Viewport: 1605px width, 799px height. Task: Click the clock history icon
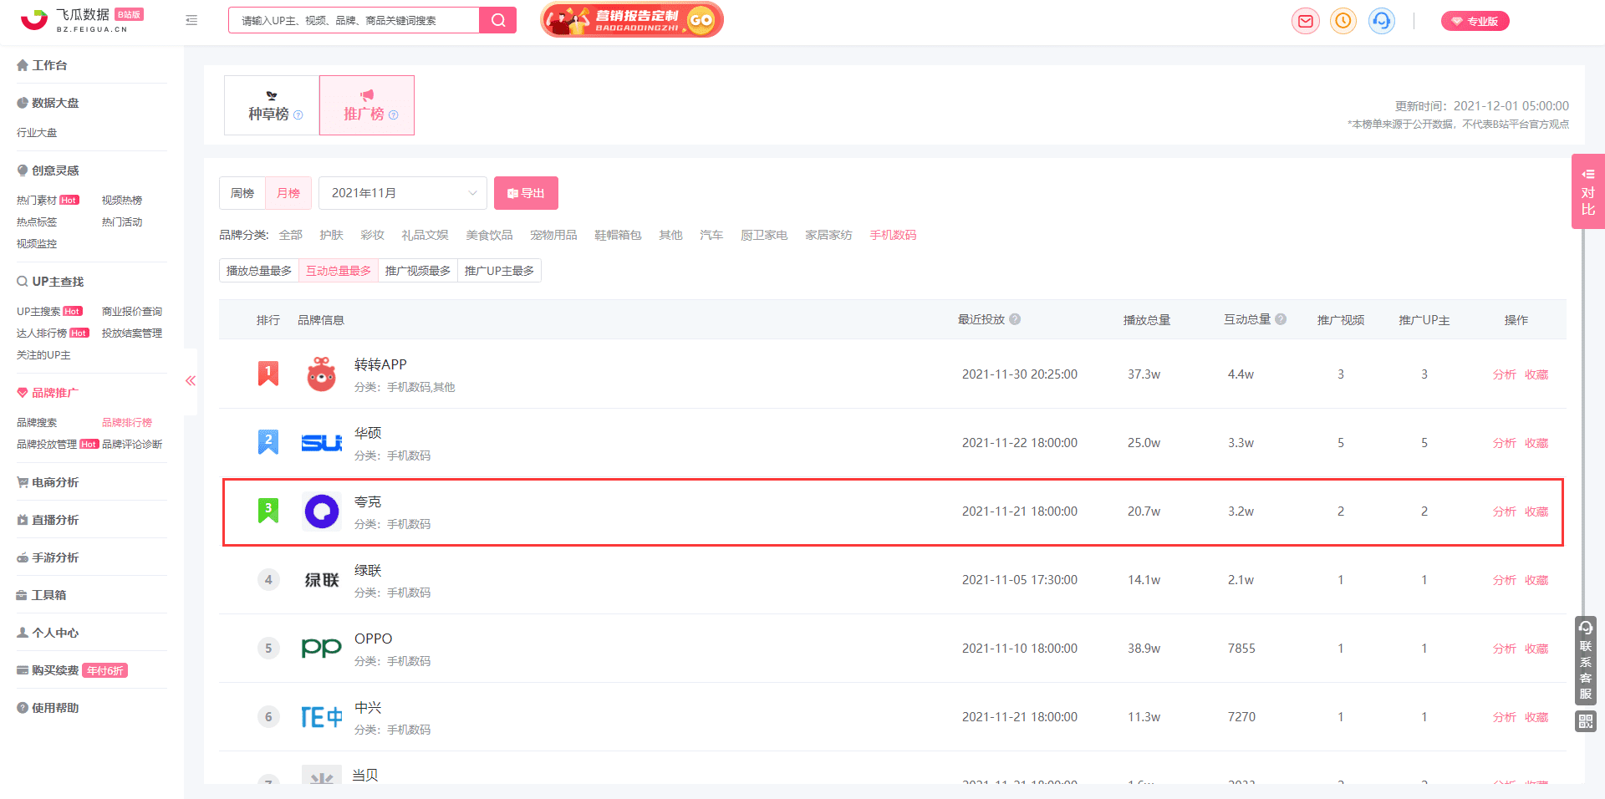[x=1343, y=21]
